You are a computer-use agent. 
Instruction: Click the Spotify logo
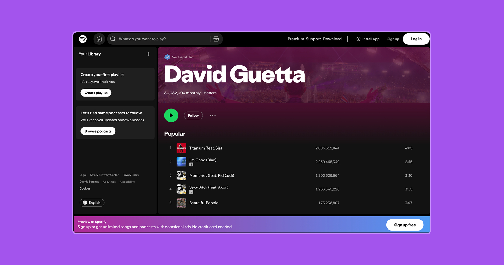coord(83,39)
